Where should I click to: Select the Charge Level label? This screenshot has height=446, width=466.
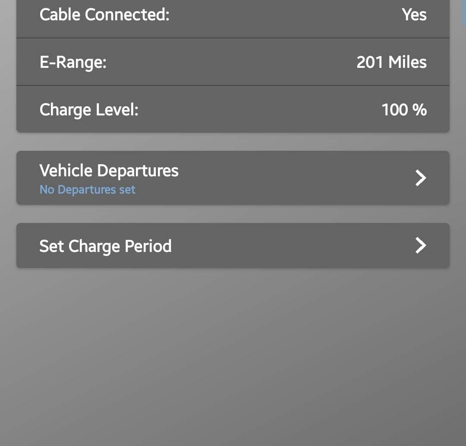click(89, 110)
